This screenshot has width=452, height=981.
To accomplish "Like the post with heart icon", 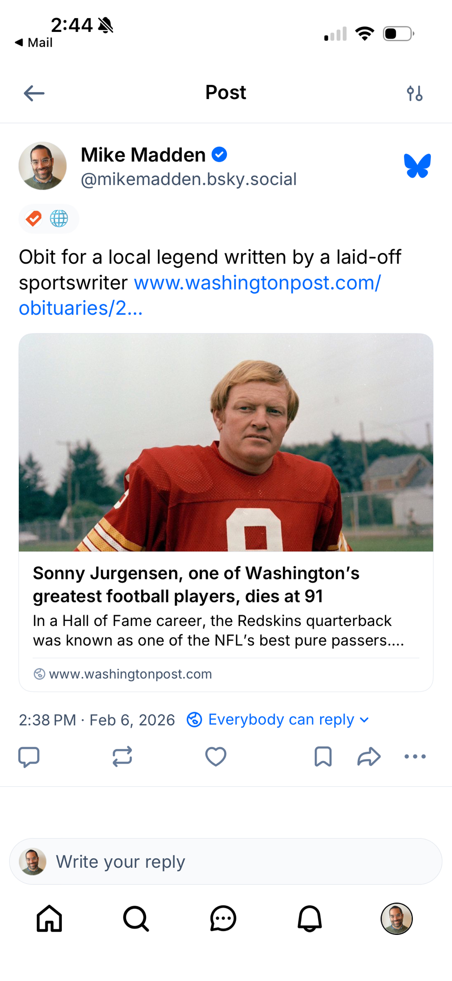I will tap(216, 756).
